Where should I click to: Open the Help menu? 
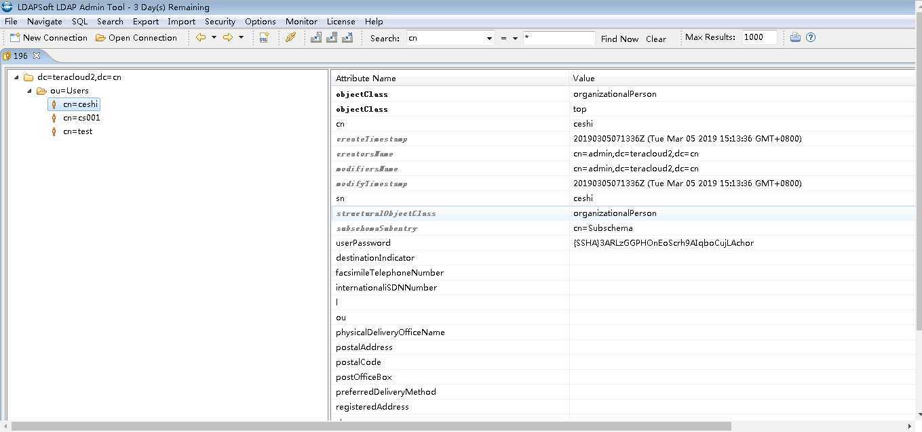pyautogui.click(x=374, y=22)
